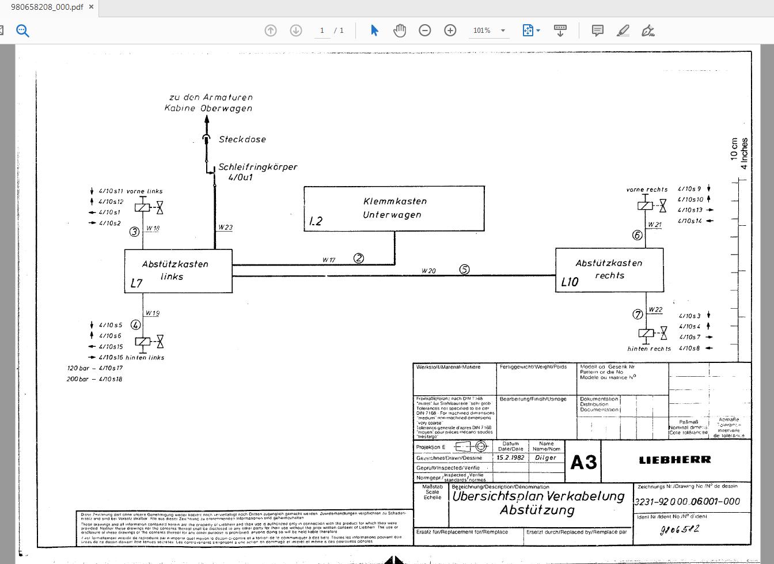The height and width of the screenshot is (564, 774).
Task: Click the Steckdose label
Action: tap(242, 139)
